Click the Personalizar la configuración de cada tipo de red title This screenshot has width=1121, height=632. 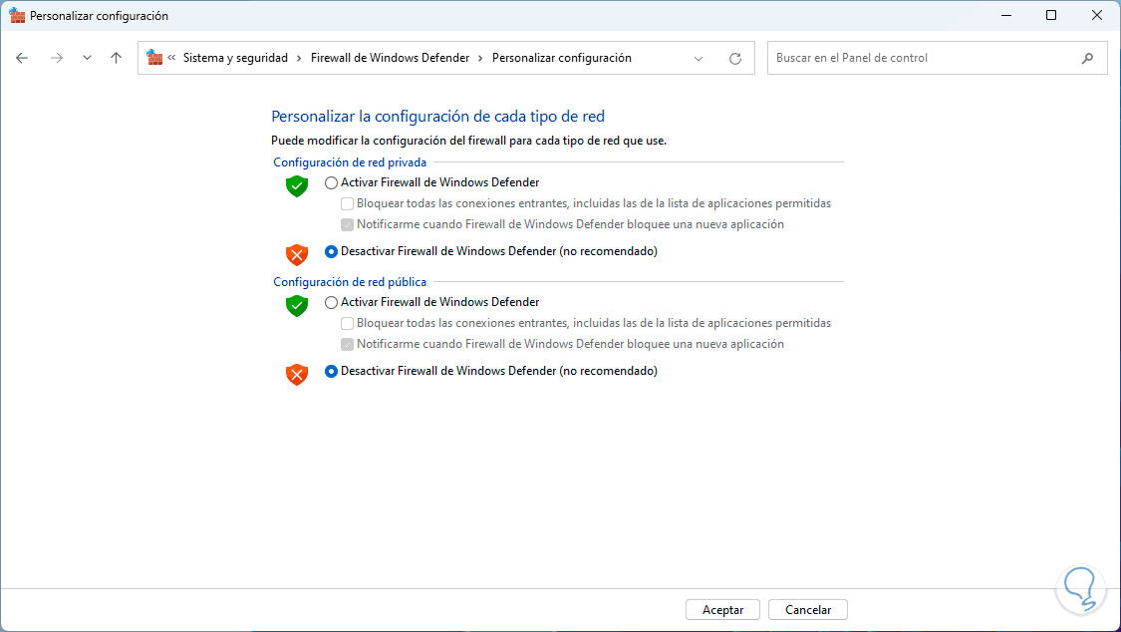437,116
